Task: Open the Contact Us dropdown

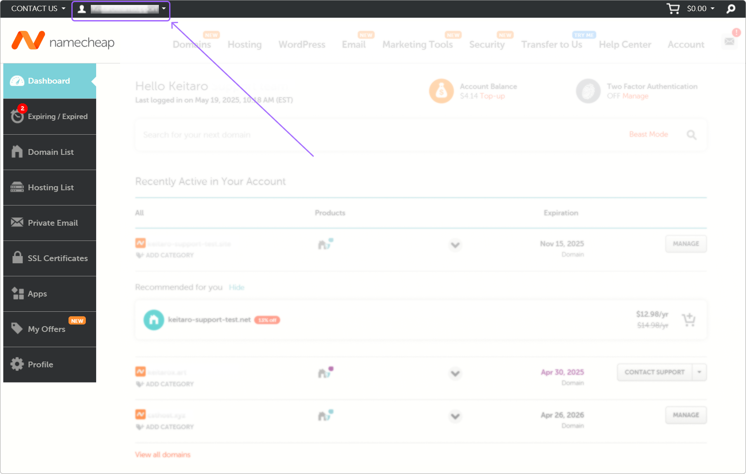Action: 38,9
